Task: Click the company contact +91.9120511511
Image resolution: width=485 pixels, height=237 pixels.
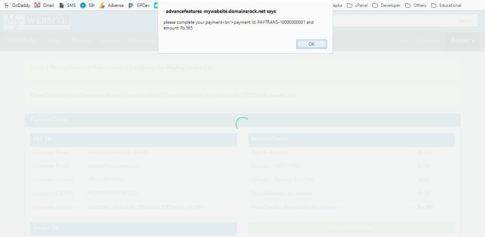Action: click(x=106, y=180)
